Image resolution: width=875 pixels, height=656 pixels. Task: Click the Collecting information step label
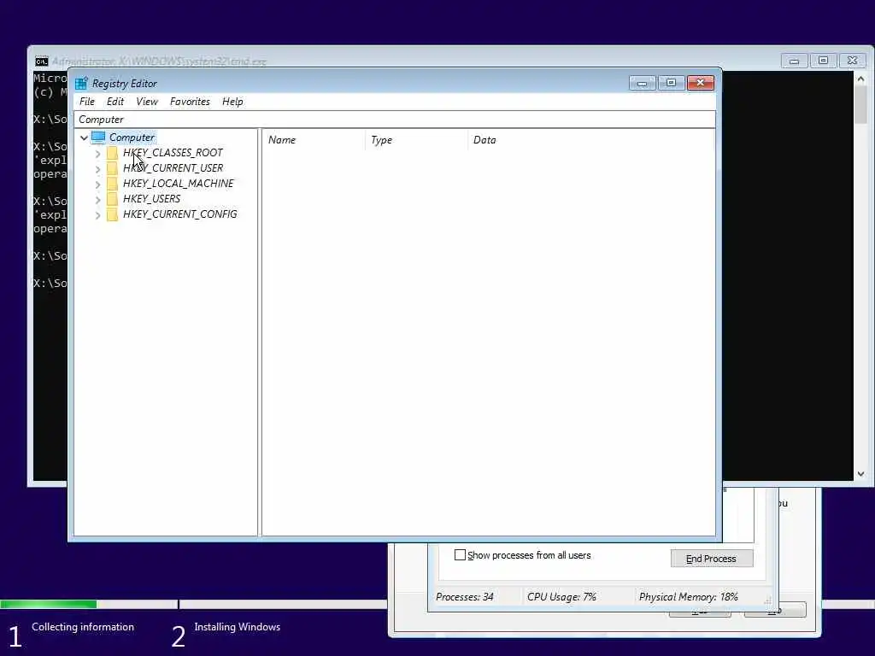coord(83,627)
